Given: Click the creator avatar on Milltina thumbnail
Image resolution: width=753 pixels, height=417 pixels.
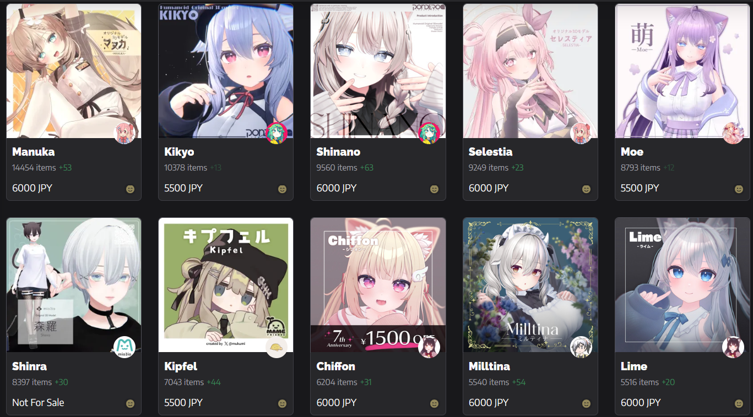Looking at the screenshot, I should pyautogui.click(x=581, y=348).
